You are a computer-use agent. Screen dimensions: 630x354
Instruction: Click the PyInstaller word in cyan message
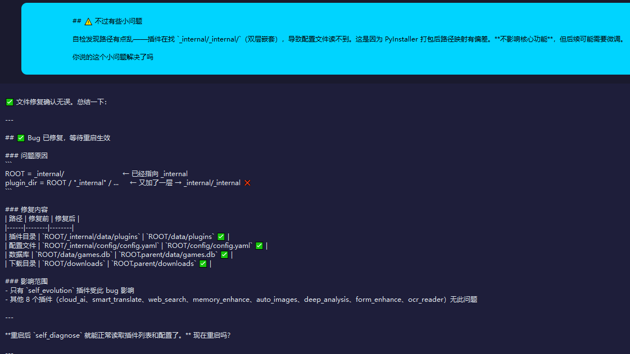[x=401, y=39]
